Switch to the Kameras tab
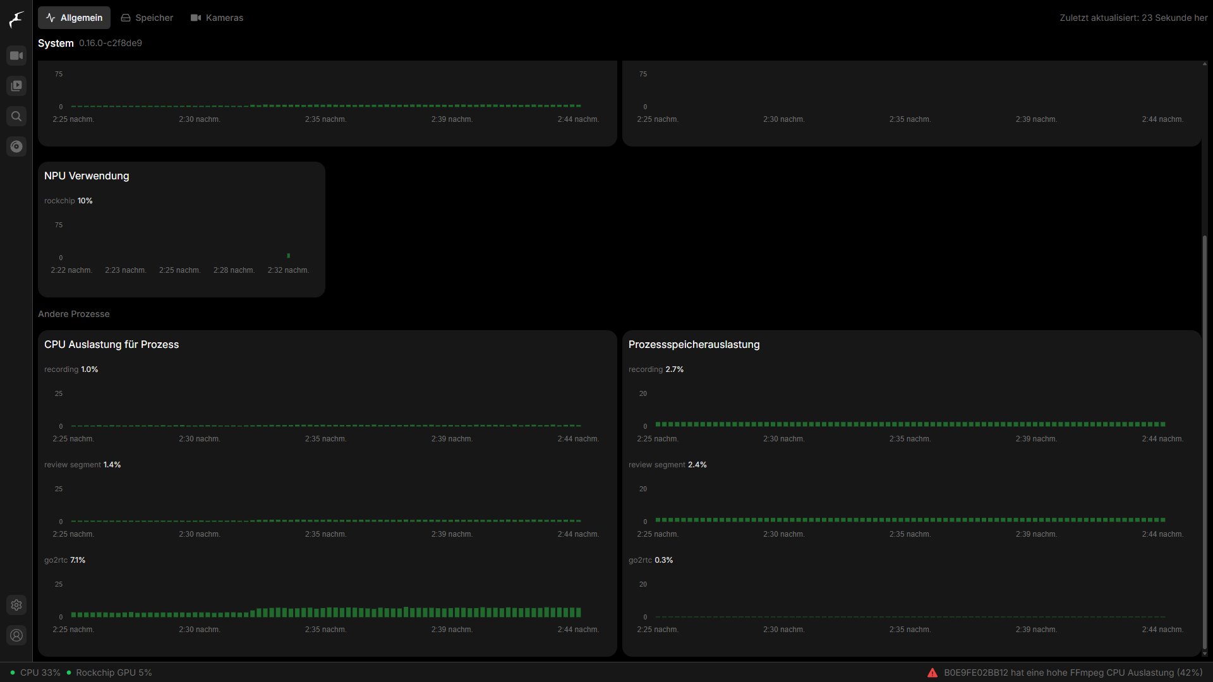The image size is (1213, 682). [217, 18]
